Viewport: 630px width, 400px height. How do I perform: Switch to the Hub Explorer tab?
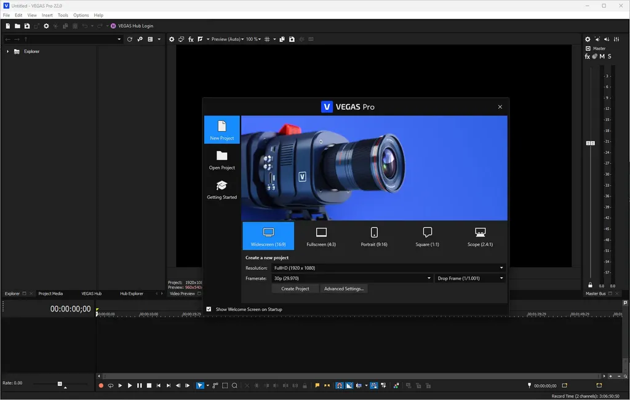click(132, 294)
